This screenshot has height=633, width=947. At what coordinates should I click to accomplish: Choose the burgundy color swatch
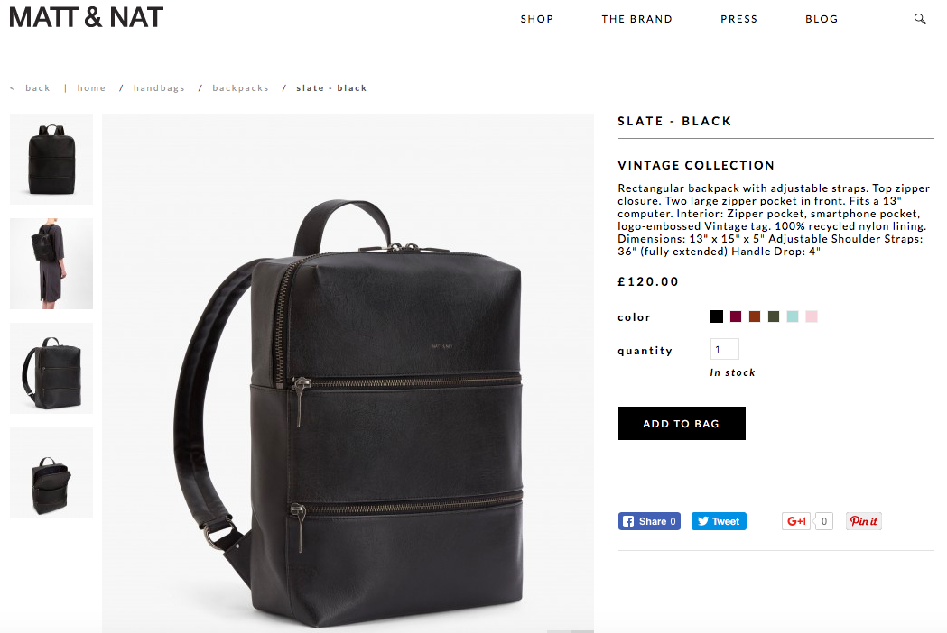click(736, 316)
